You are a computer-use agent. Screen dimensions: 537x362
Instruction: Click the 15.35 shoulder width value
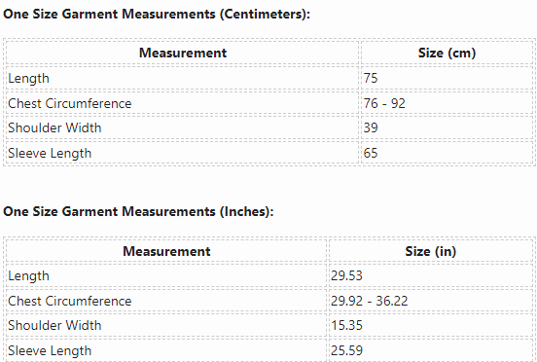tap(346, 325)
